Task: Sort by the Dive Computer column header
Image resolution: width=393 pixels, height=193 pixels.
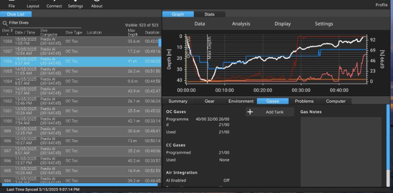Action: point(49,32)
